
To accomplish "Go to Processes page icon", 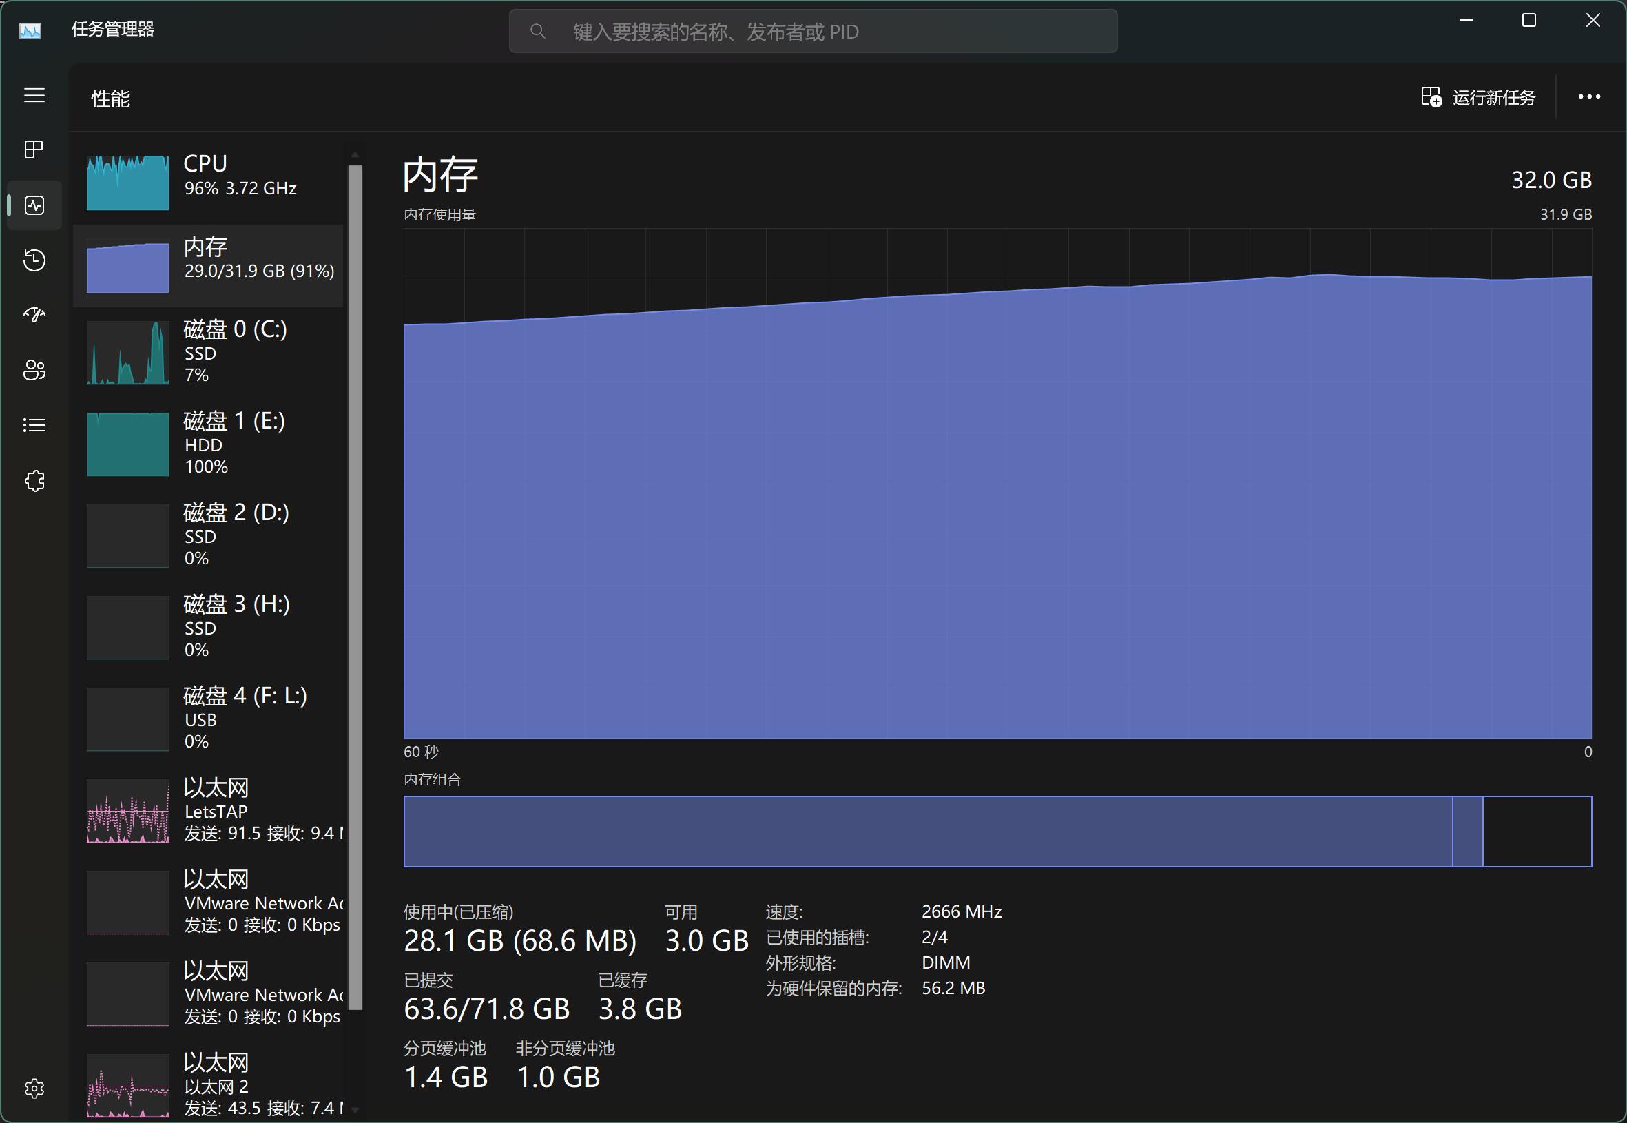I will (34, 150).
